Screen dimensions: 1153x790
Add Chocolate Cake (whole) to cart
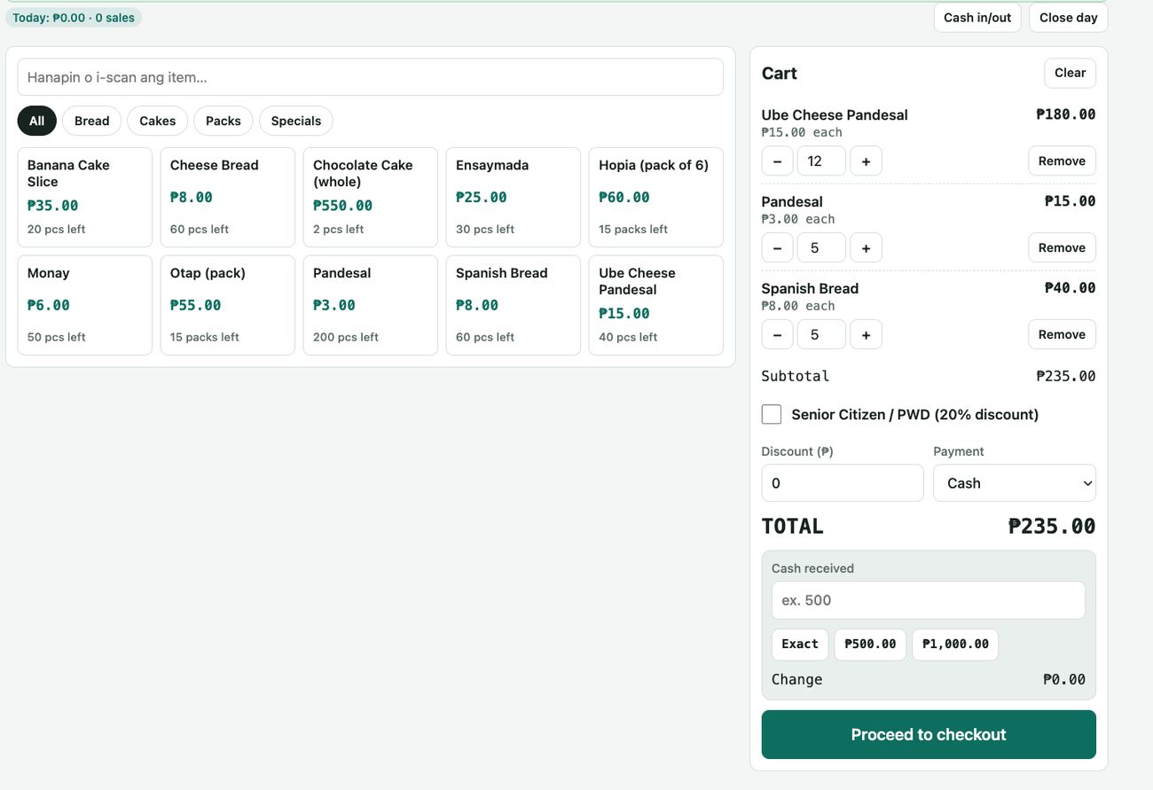click(371, 197)
